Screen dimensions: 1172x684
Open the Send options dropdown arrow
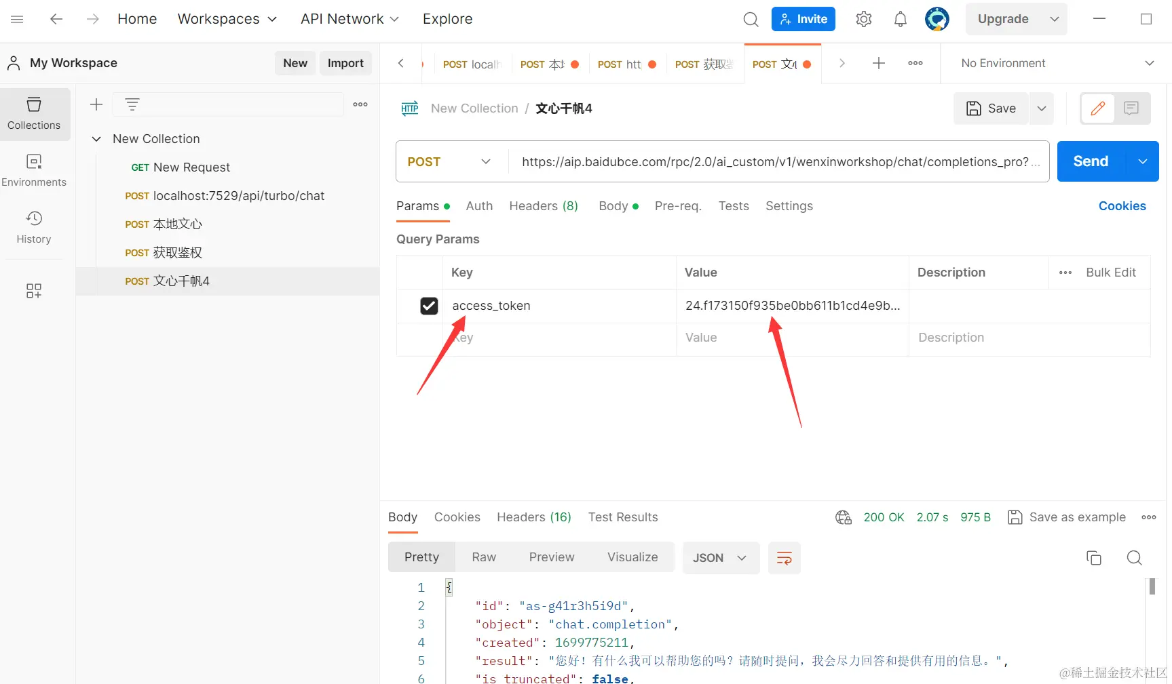[1143, 161]
